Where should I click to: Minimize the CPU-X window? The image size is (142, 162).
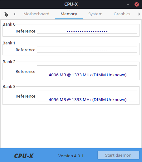tap(128, 4)
